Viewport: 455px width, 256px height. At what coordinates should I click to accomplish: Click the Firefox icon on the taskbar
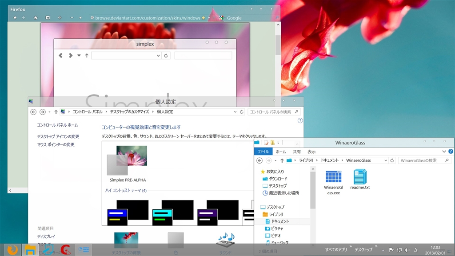point(12,249)
